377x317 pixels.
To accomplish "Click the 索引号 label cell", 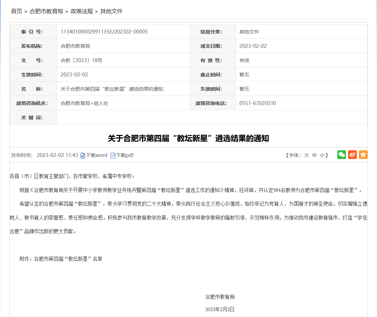I will pyautogui.click(x=33, y=31).
